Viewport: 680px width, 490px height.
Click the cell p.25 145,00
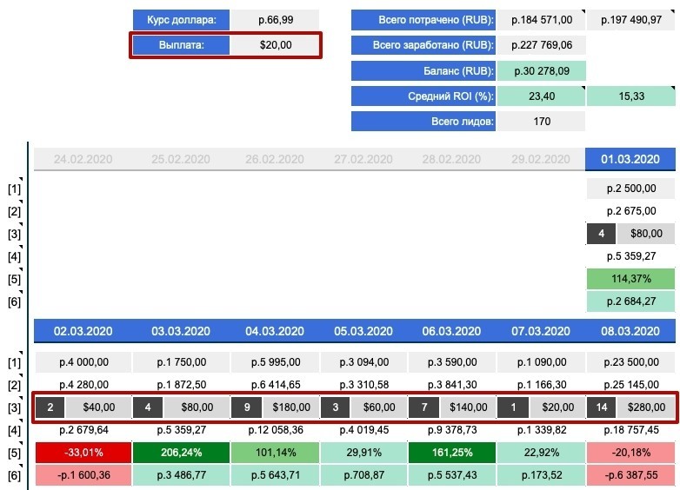click(x=631, y=385)
